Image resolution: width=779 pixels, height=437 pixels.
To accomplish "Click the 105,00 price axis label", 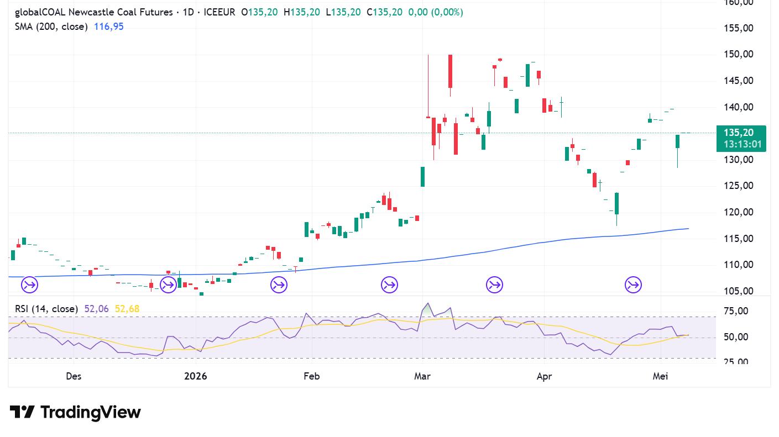I will tap(739, 291).
